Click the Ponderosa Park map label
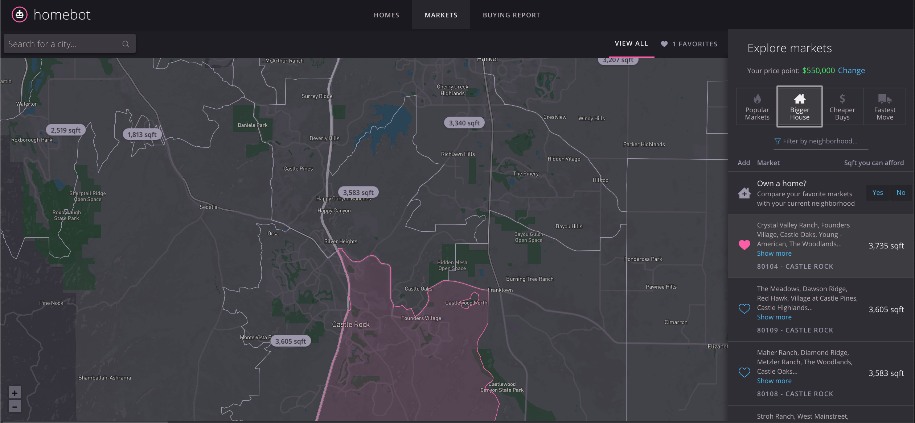915x423 pixels. pos(643,259)
